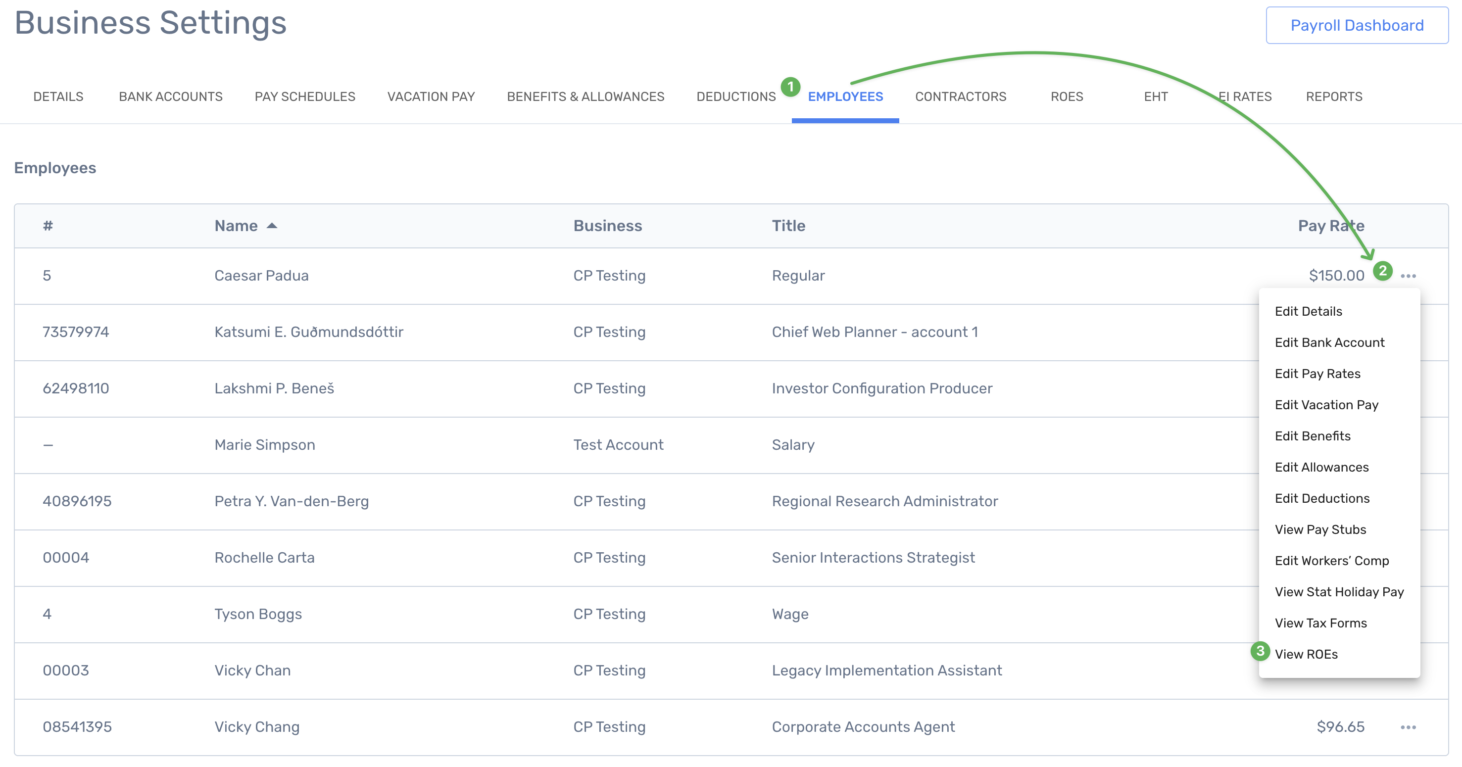Image resolution: width=1462 pixels, height=767 pixels.
Task: Click View ROEs menu option
Action: (1306, 654)
